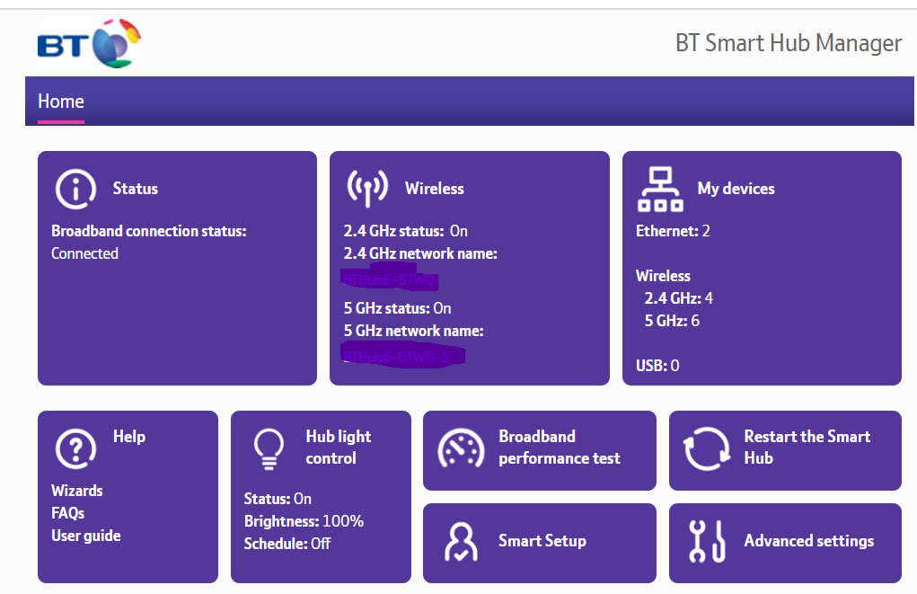Click the 'Connected' status text
The height and width of the screenshot is (594, 917).
pos(84,253)
